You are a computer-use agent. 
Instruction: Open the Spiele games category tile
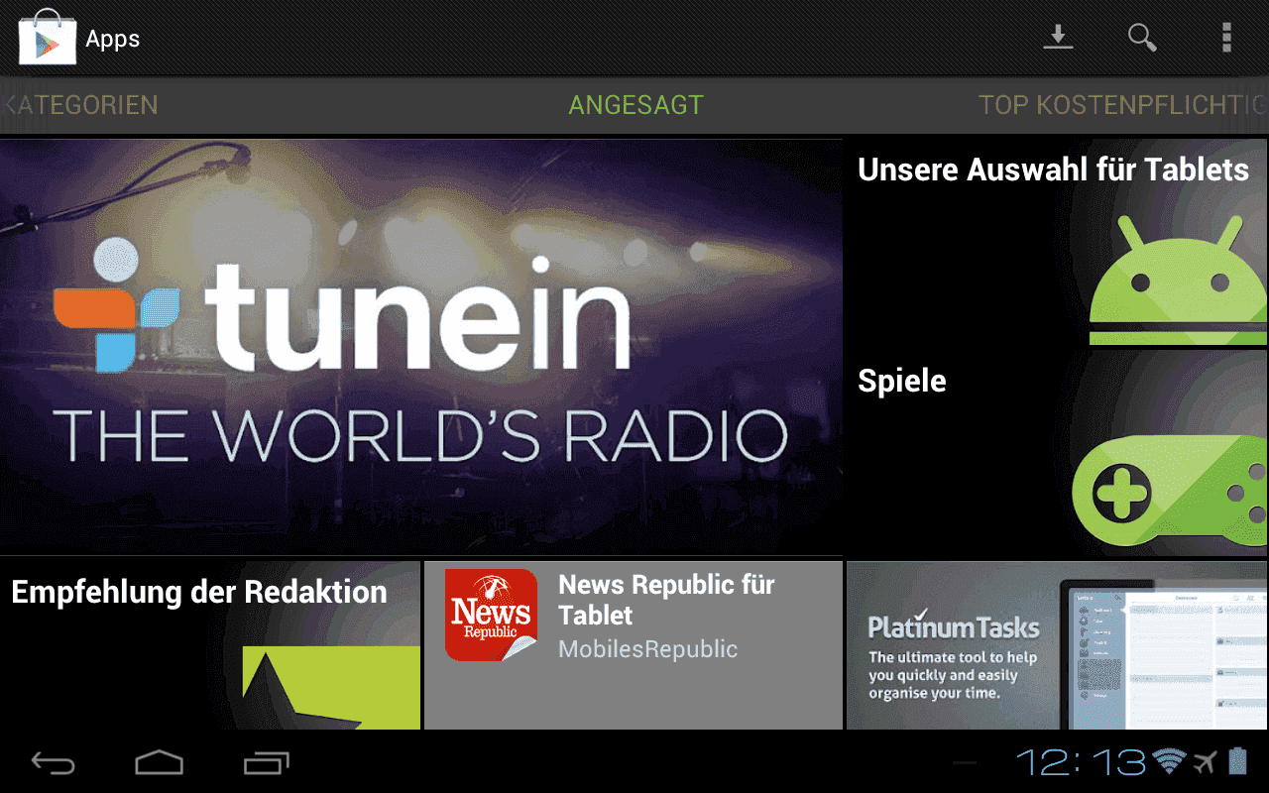(1055, 453)
